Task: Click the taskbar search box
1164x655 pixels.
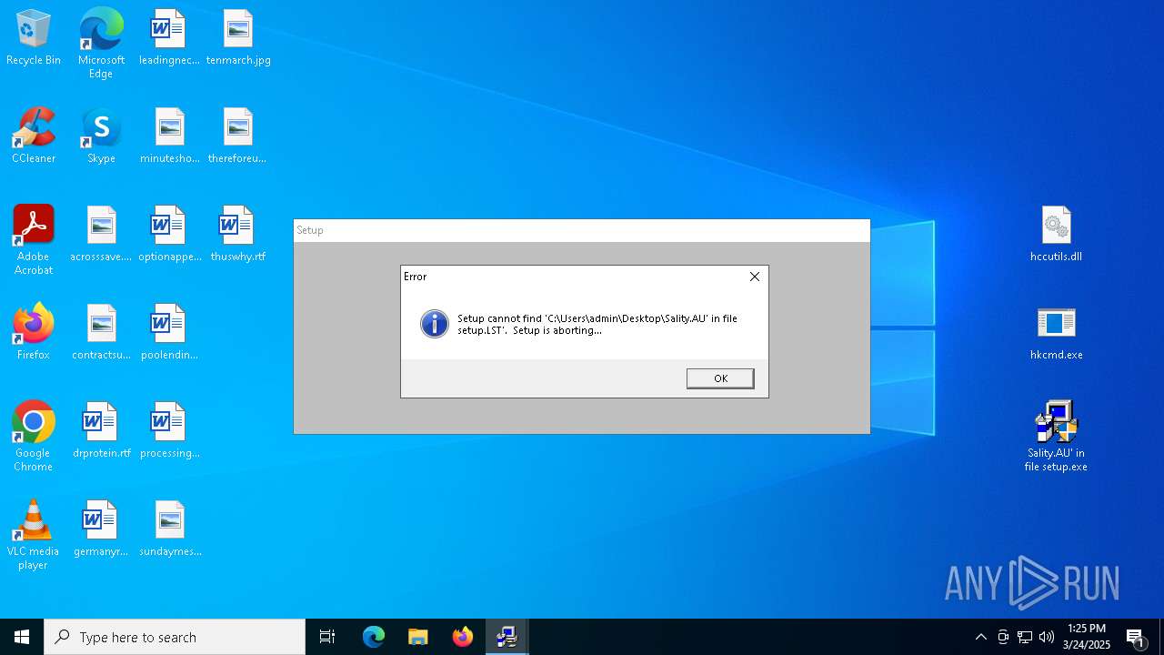Action: pos(175,637)
